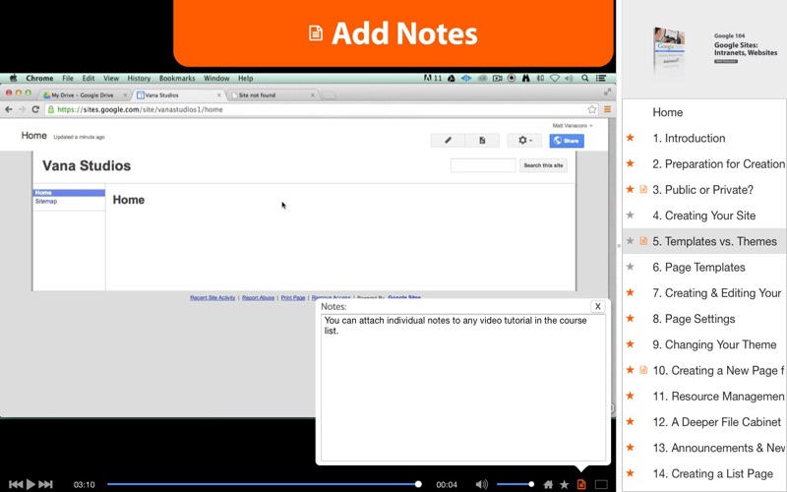Toggle the star beside 1. Introduction
The width and height of the screenshot is (787, 492).
point(631,138)
